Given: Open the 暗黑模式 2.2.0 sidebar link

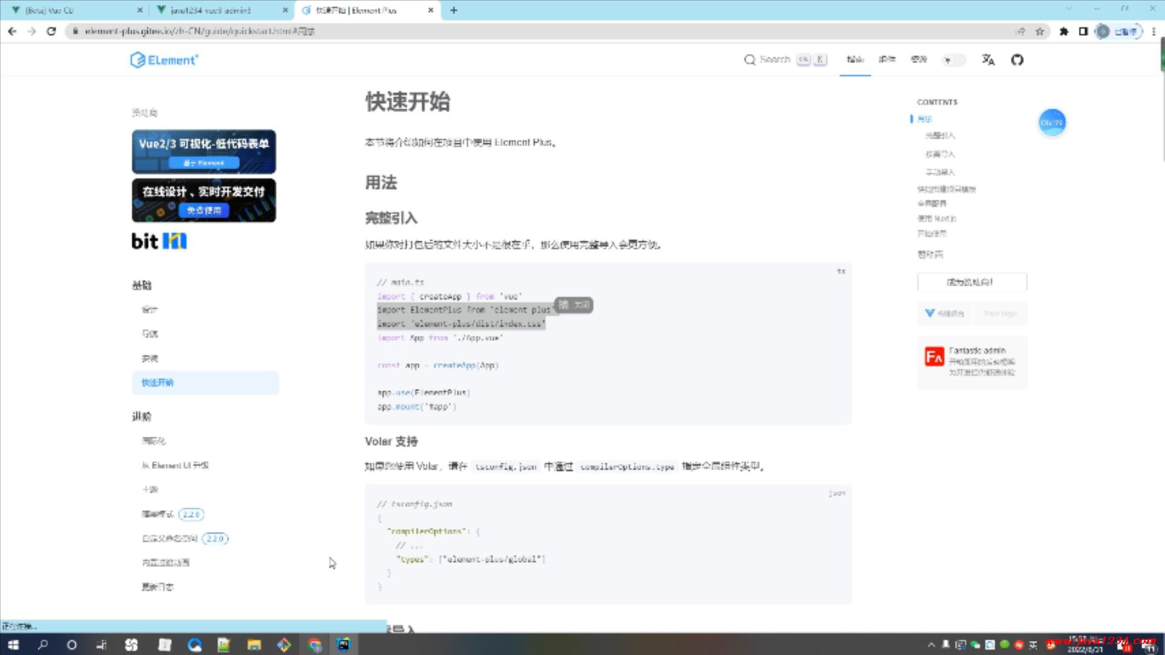Looking at the screenshot, I should [172, 514].
